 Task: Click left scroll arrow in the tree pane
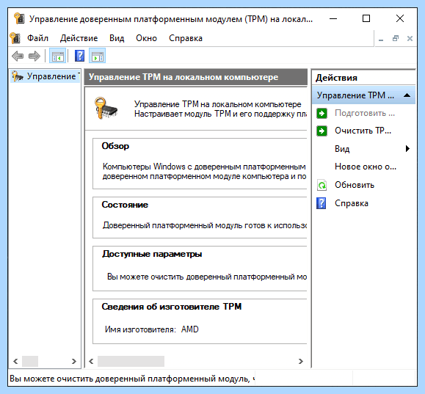tap(15, 361)
